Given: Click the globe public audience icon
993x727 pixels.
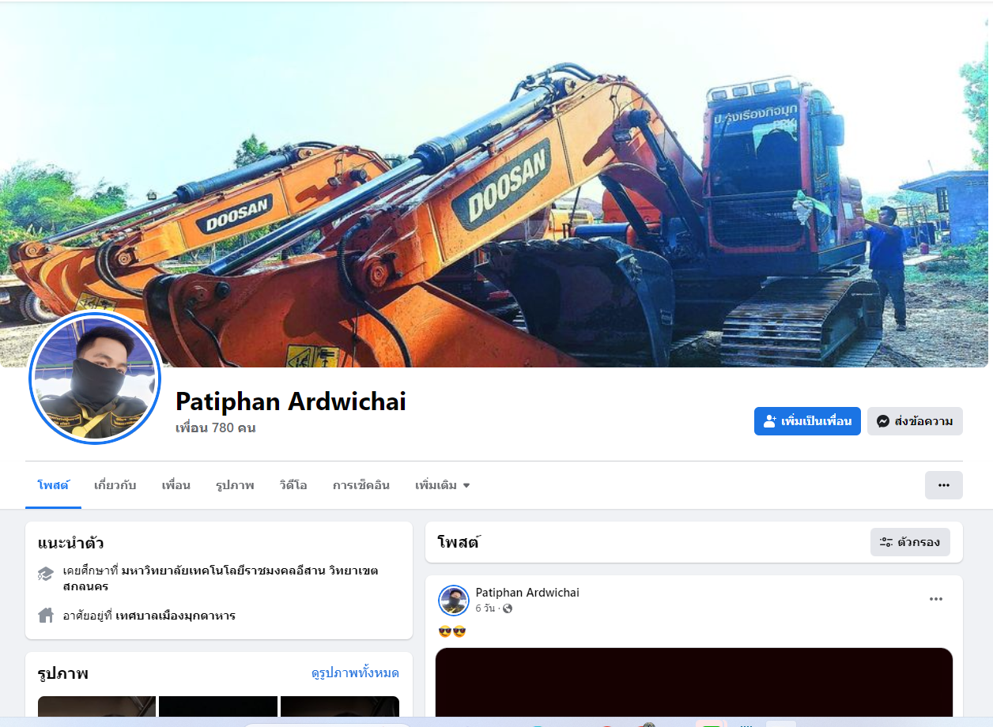Looking at the screenshot, I should point(508,608).
